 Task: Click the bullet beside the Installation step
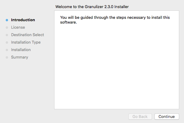(7, 50)
